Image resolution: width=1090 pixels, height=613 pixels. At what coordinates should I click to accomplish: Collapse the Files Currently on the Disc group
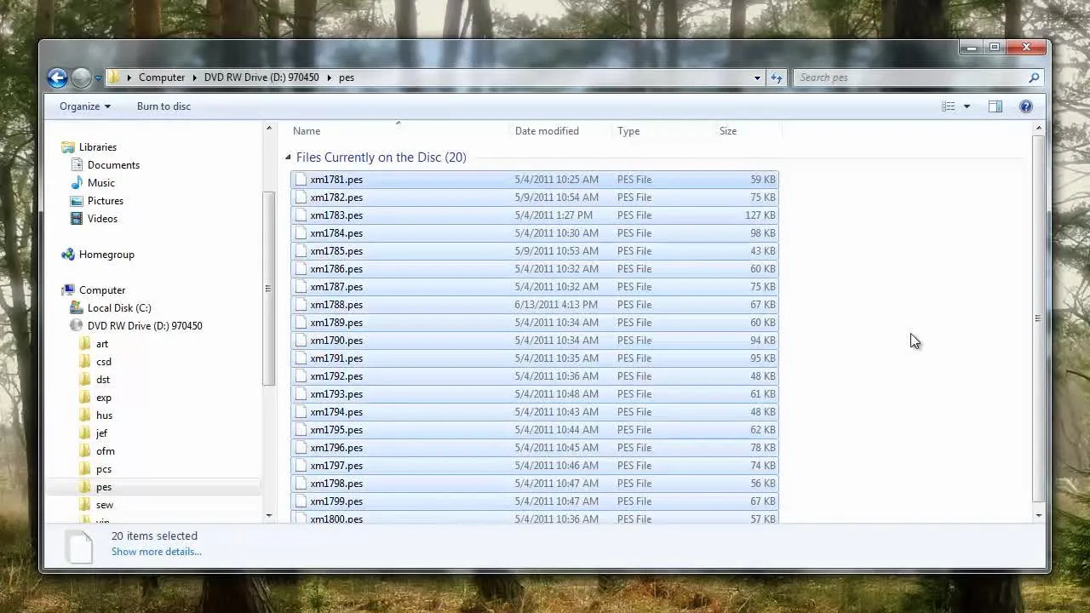pyautogui.click(x=288, y=158)
